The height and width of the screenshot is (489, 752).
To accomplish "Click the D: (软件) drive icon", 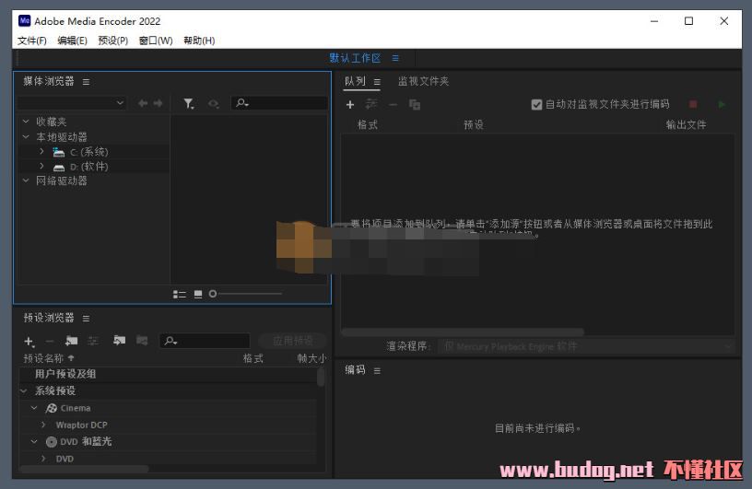I will tap(58, 168).
